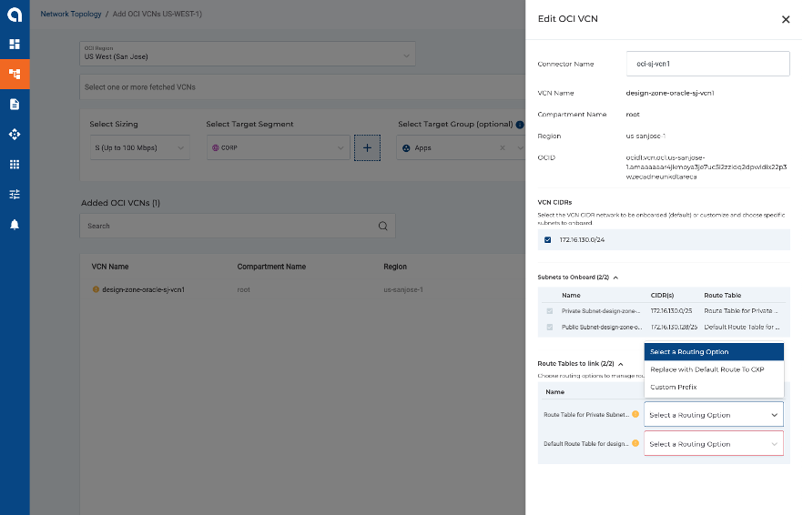The height and width of the screenshot is (515, 803).
Task: Select the Custom Prefix option
Action: click(x=674, y=387)
